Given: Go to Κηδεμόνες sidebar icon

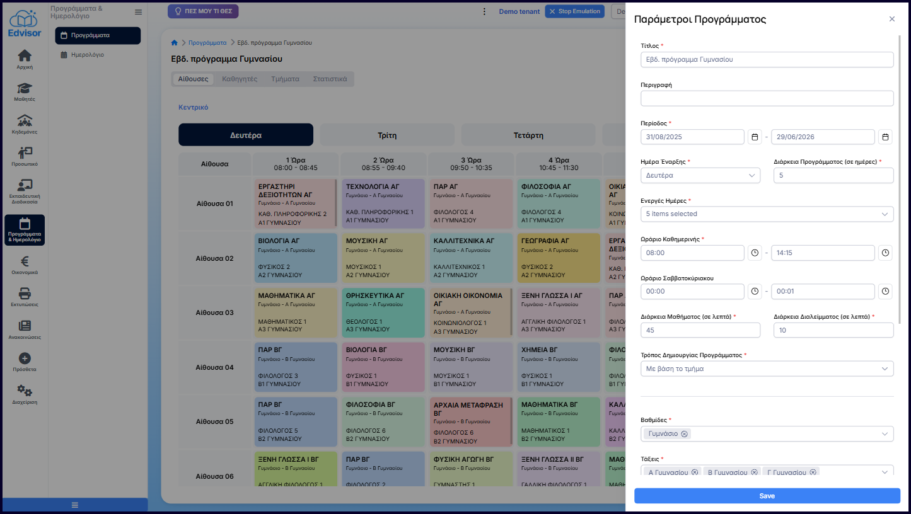Looking at the screenshot, I should (24, 124).
